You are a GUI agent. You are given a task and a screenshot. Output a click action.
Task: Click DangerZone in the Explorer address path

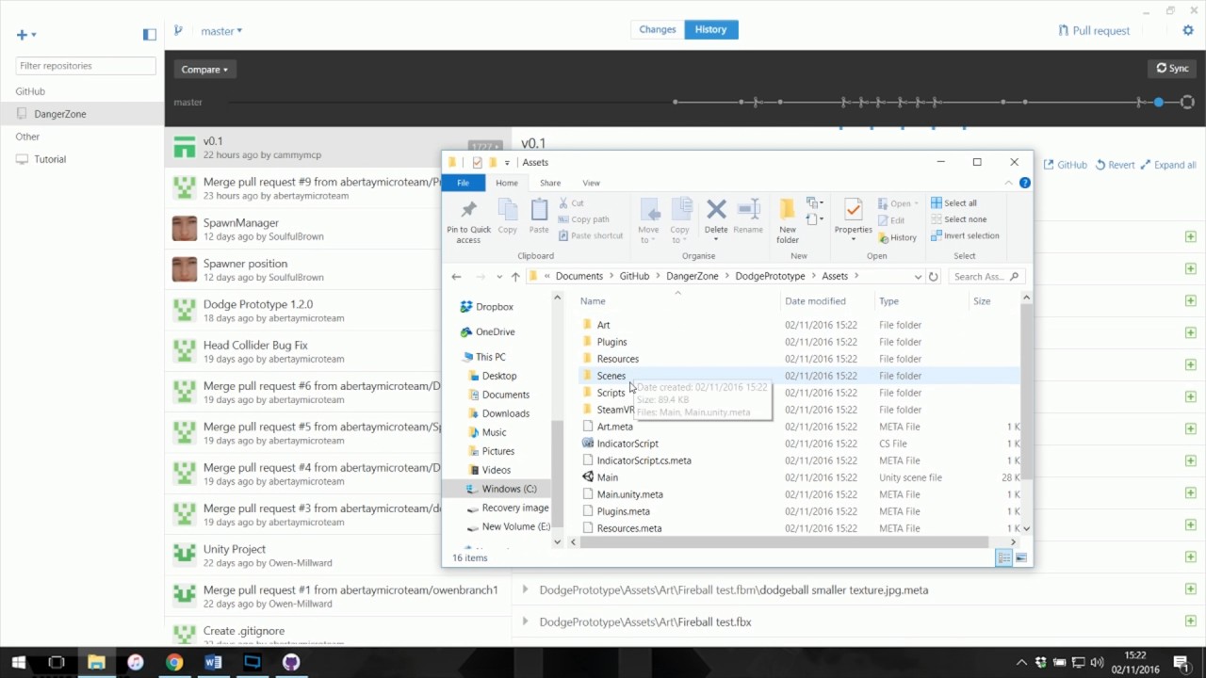tap(693, 276)
